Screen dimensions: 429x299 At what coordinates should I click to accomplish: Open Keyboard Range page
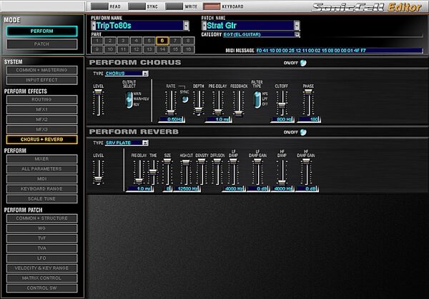(42, 188)
